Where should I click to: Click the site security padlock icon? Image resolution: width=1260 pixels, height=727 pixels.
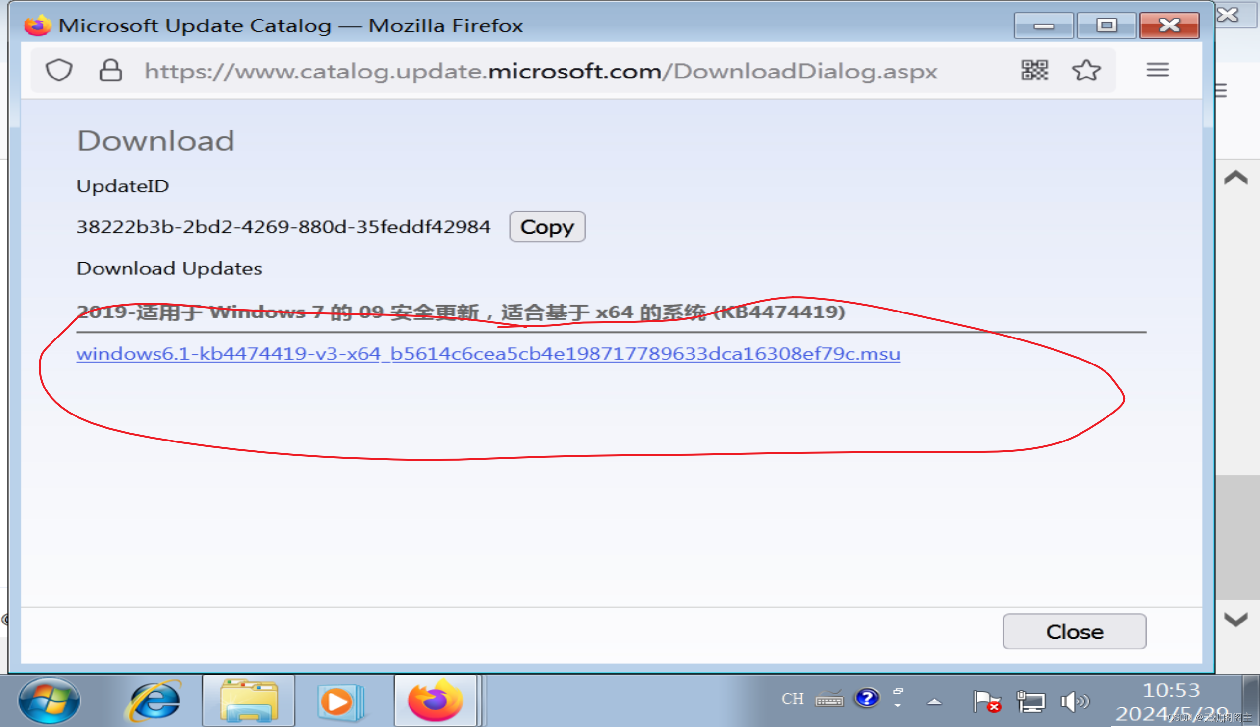(110, 71)
